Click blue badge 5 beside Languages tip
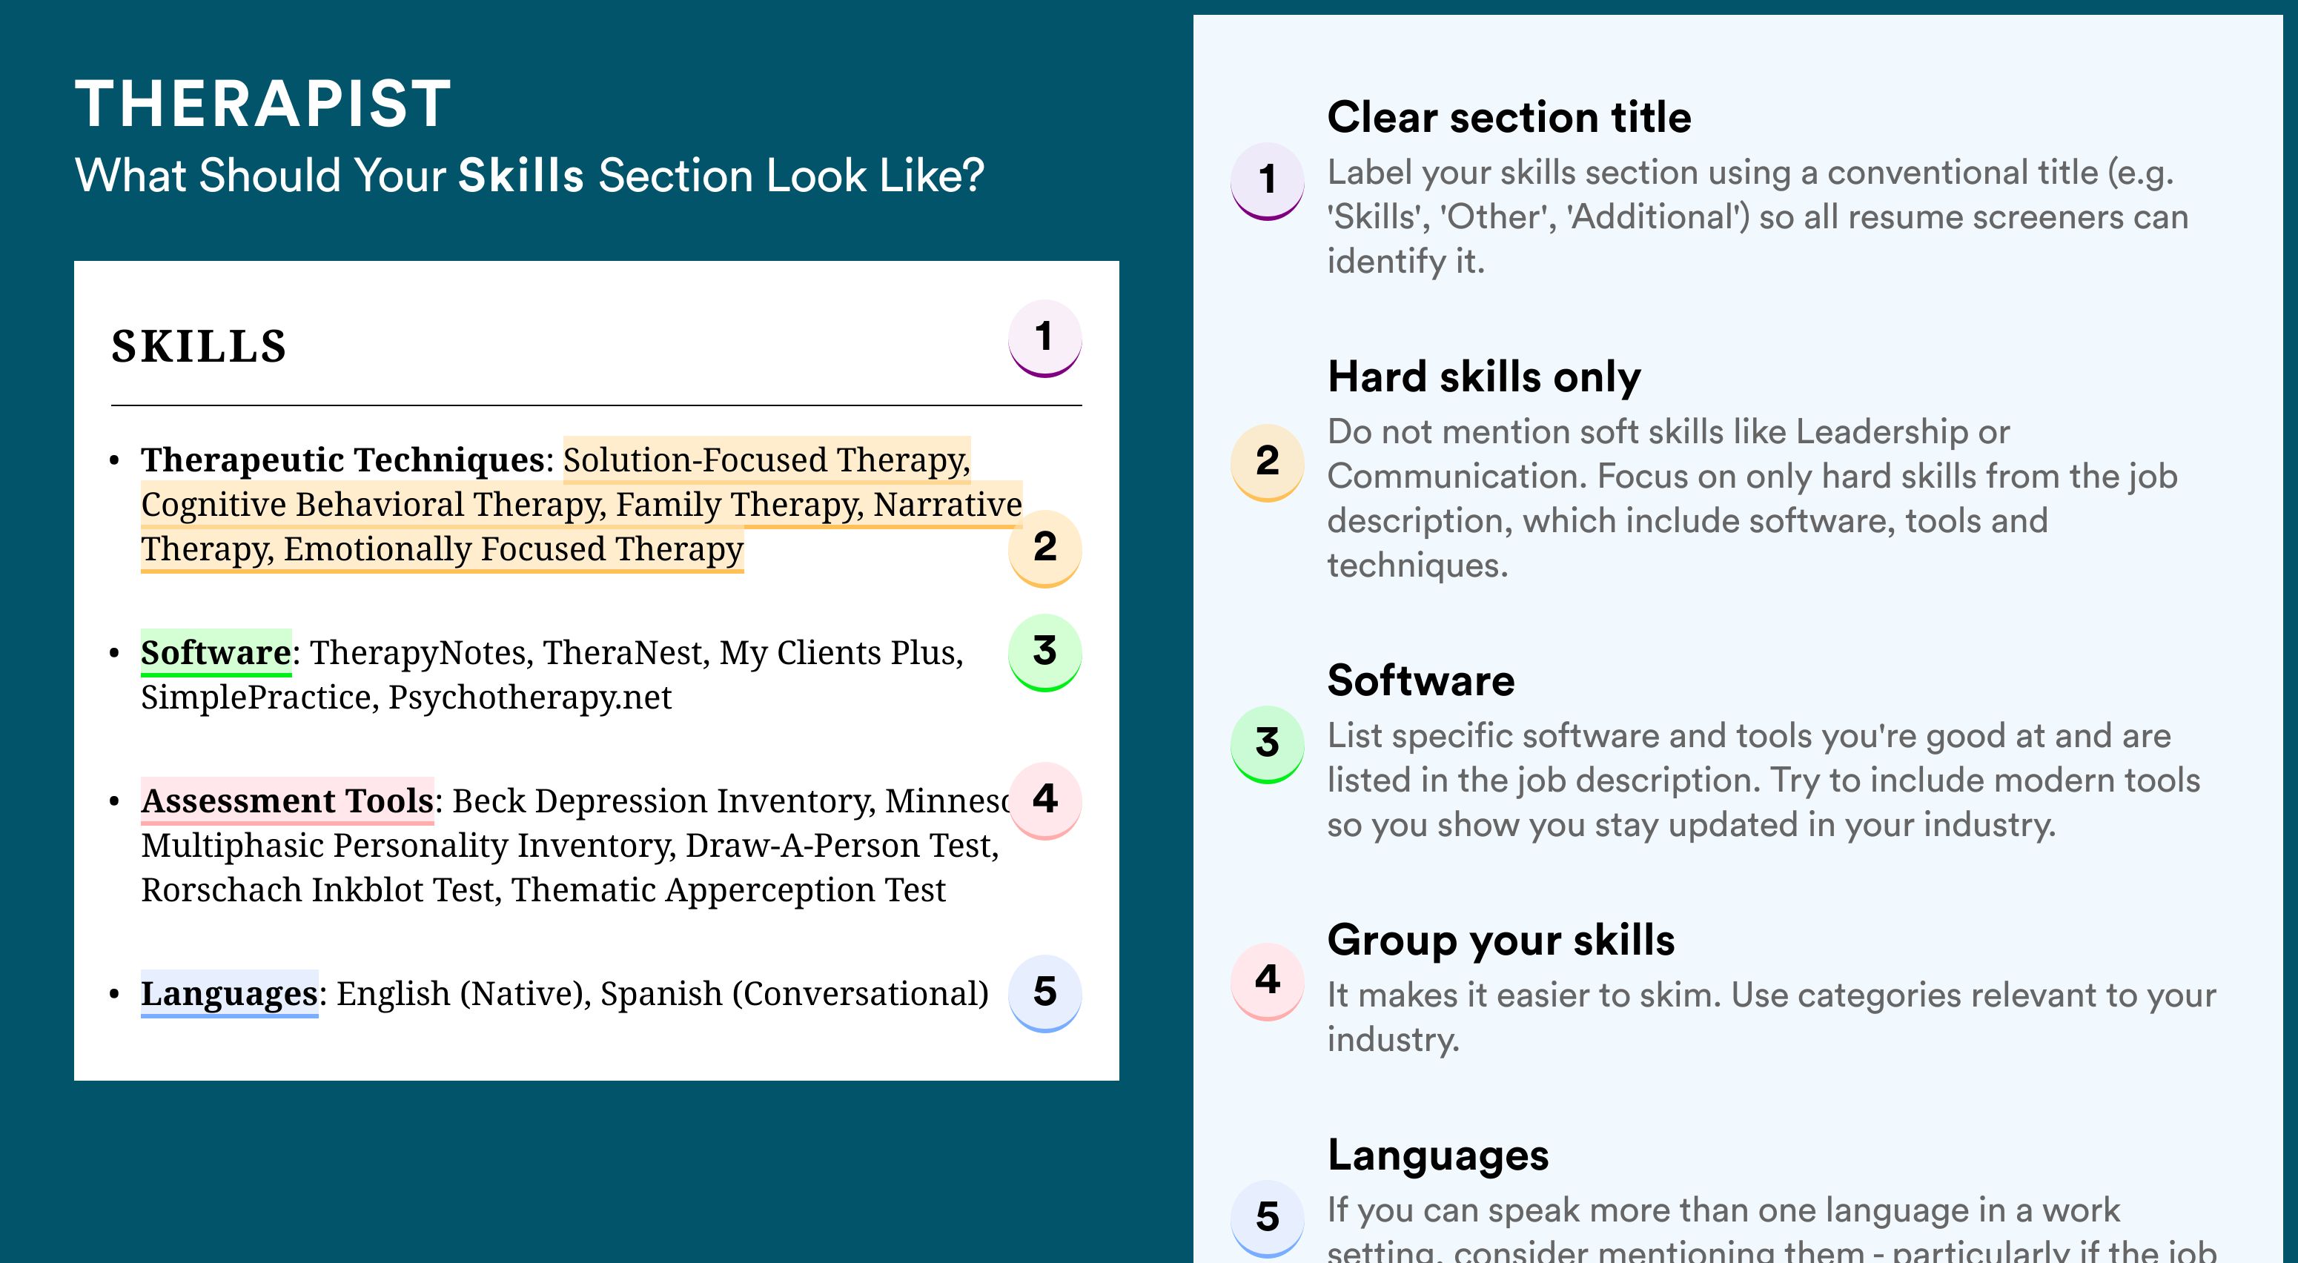 (x=1268, y=1219)
